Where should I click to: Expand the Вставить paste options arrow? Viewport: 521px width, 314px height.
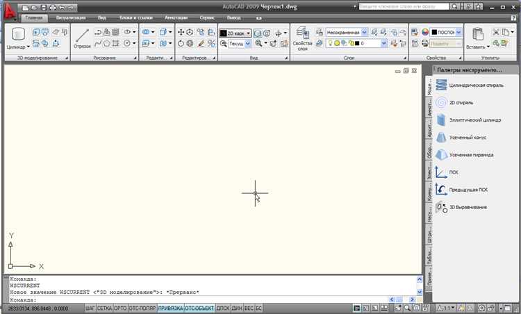[488, 47]
